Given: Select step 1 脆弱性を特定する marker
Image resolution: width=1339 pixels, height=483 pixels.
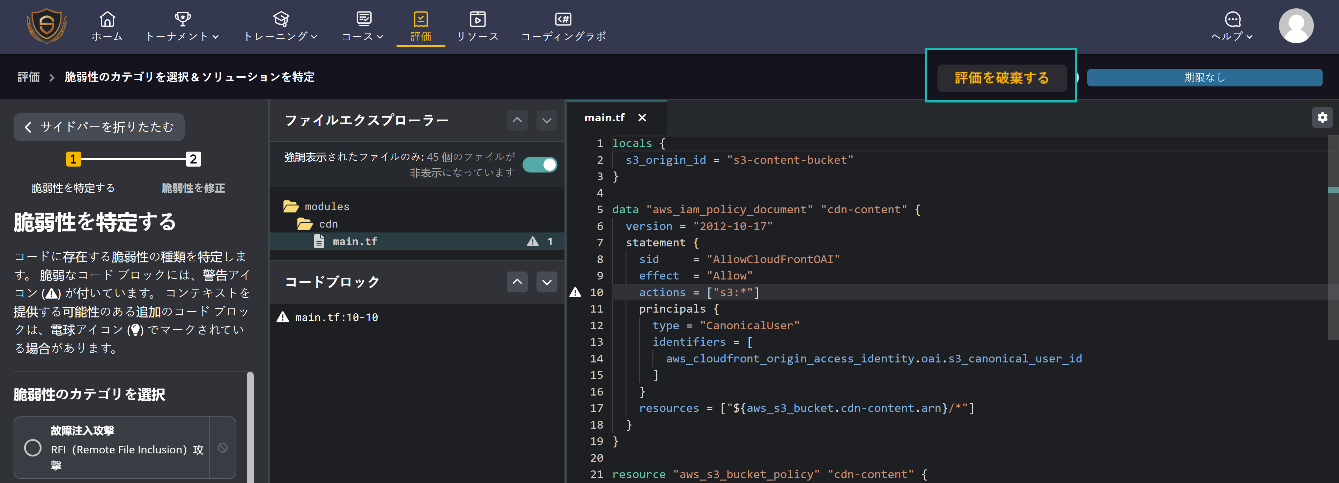Looking at the screenshot, I should [73, 159].
